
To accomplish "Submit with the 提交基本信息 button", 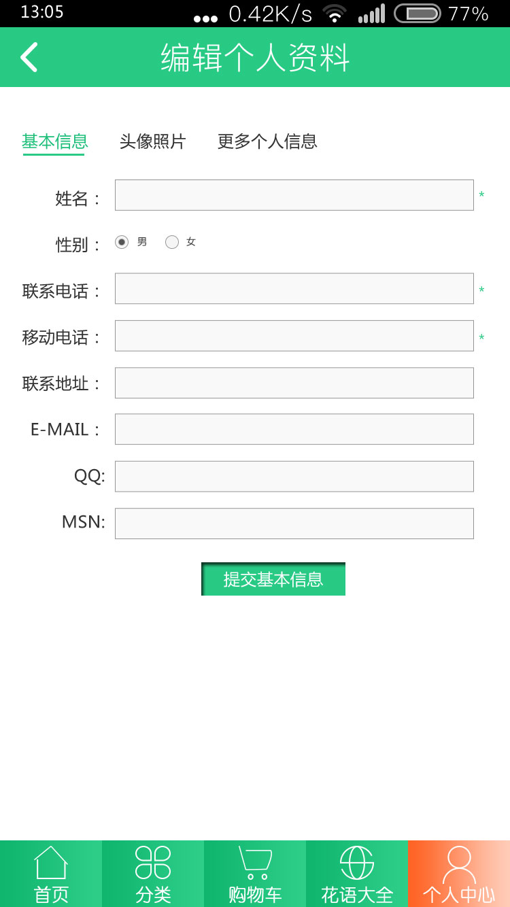I will 273,579.
